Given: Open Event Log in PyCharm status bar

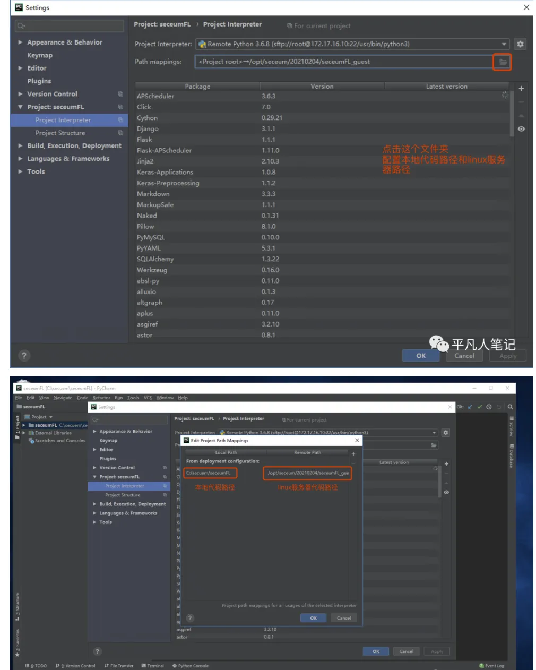Looking at the screenshot, I should 492,666.
